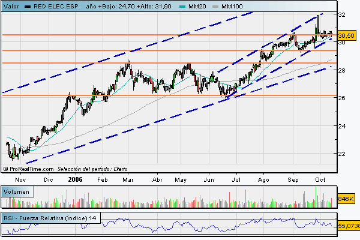Click "Selección del período: Diario" text

pyautogui.click(x=92, y=169)
